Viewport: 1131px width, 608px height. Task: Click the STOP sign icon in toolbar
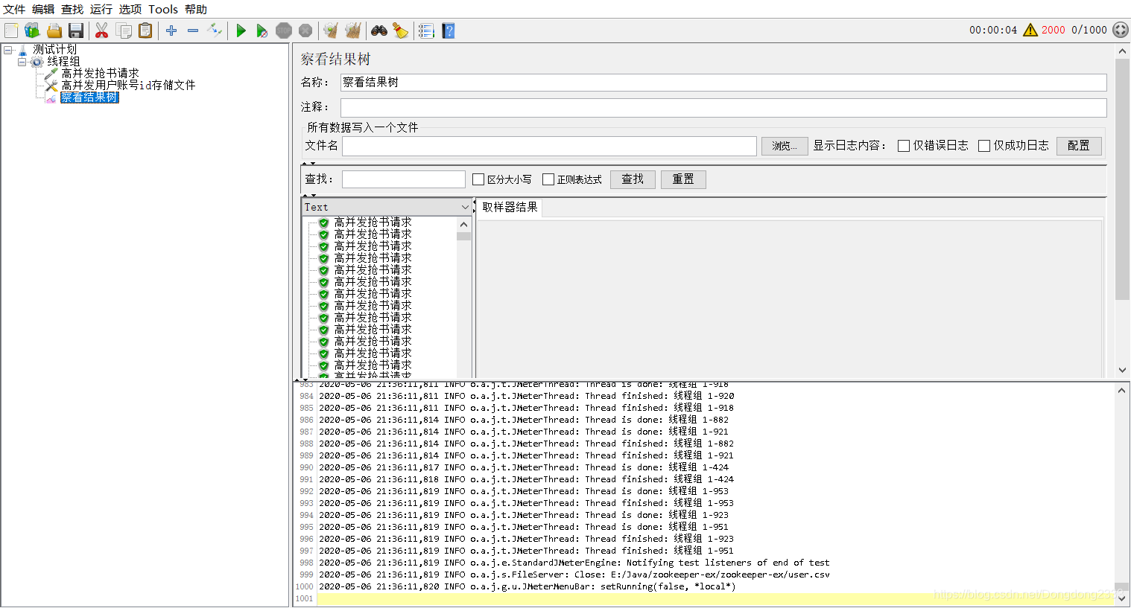(284, 31)
